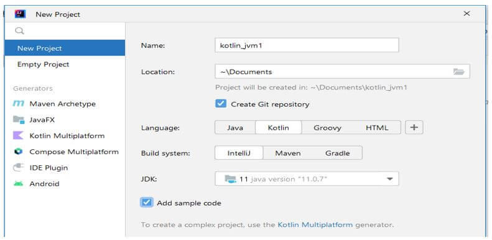
Task: Click the search magnifier icon in sidebar
Action: click(19, 30)
